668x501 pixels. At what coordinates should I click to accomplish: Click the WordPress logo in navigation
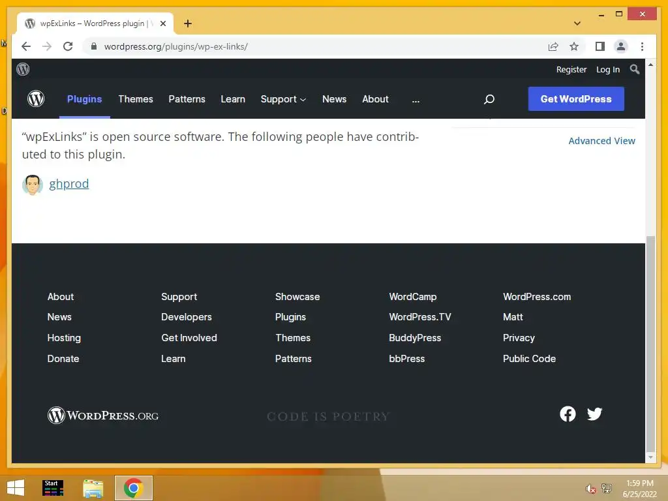click(36, 99)
